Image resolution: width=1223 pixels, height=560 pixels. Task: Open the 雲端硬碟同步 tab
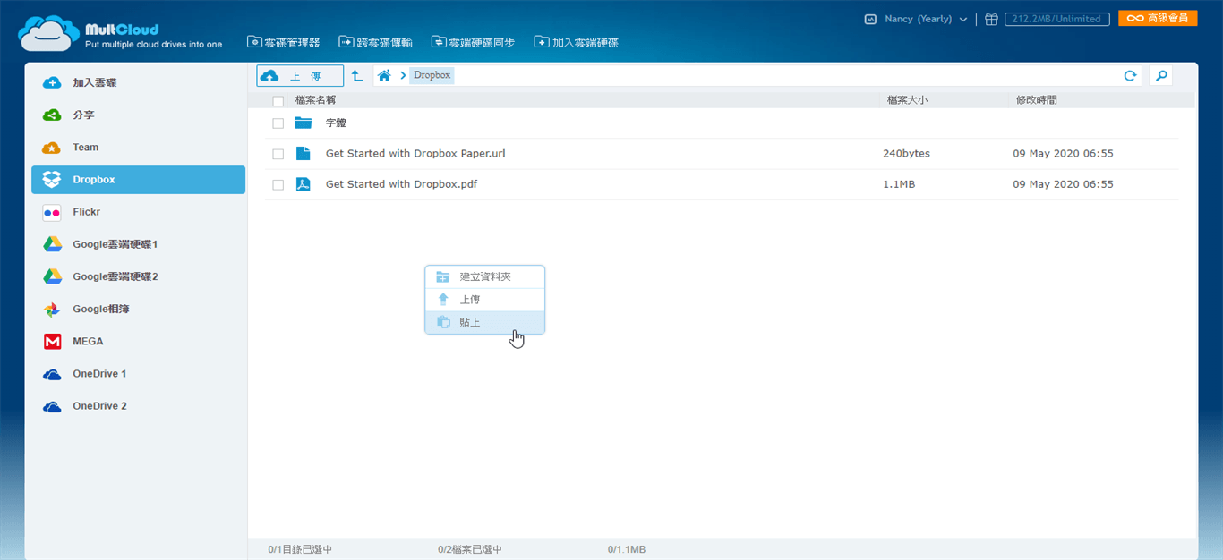(x=474, y=42)
